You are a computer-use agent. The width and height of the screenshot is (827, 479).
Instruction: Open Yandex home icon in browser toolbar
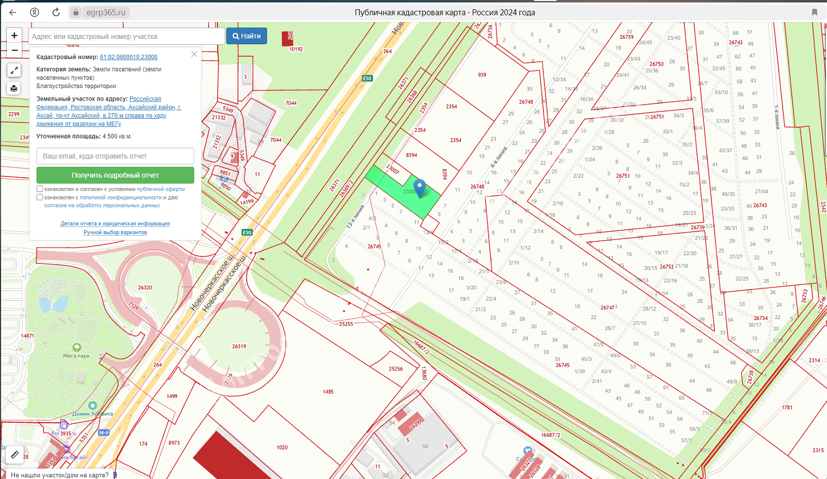click(x=34, y=12)
